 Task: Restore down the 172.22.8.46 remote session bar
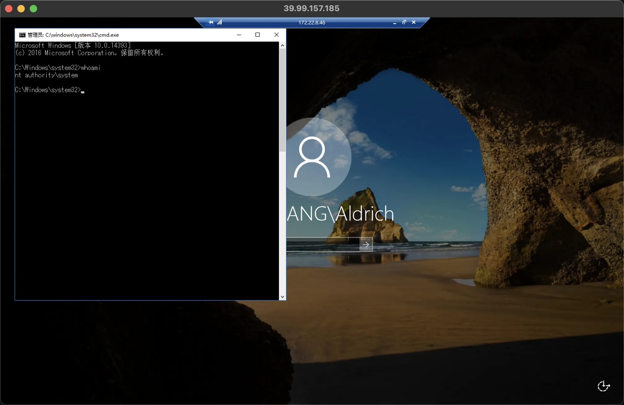tap(404, 22)
